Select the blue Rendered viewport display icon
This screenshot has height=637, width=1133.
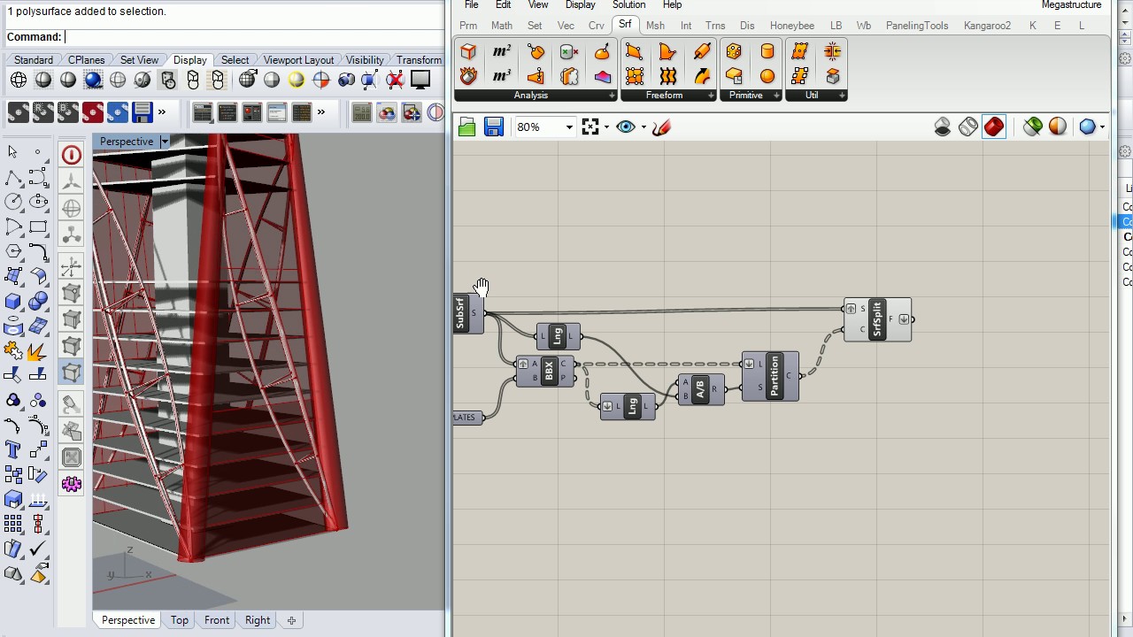click(x=93, y=81)
